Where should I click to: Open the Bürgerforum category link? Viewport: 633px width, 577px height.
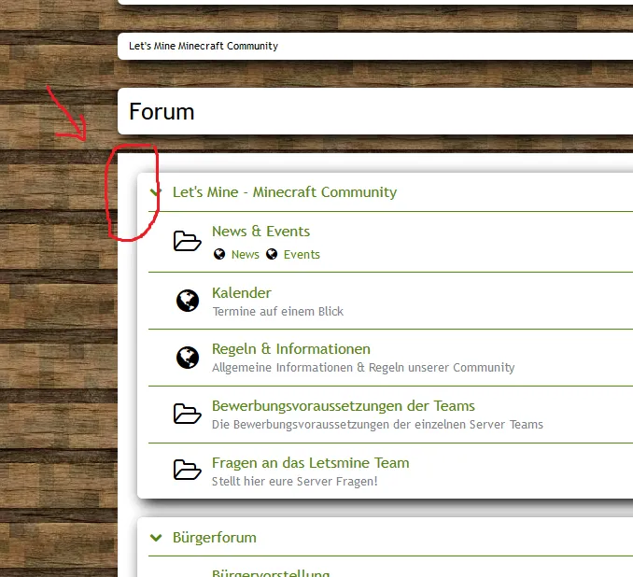215,538
